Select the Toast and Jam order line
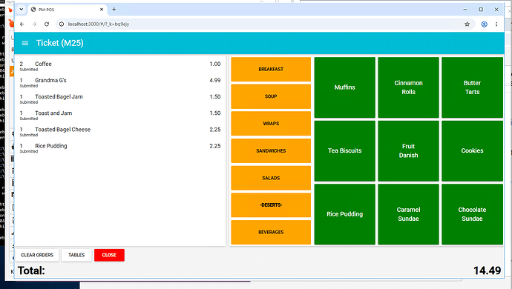512x289 pixels. (x=120, y=115)
